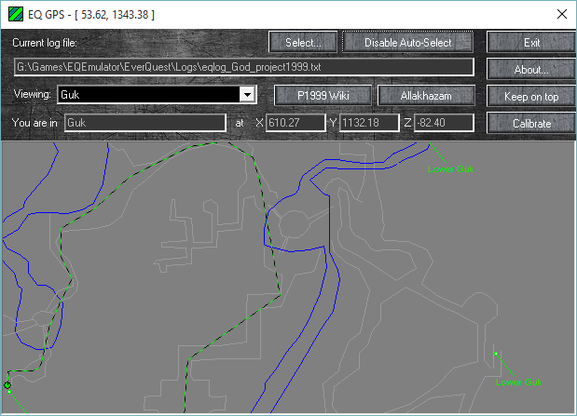Click the Z coordinate field

pyautogui.click(x=444, y=123)
